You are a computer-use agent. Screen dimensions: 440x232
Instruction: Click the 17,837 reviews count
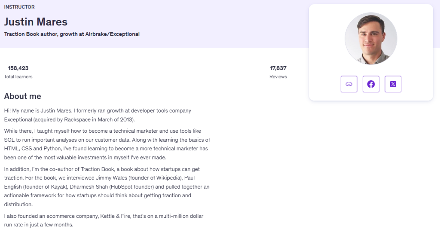[278, 68]
